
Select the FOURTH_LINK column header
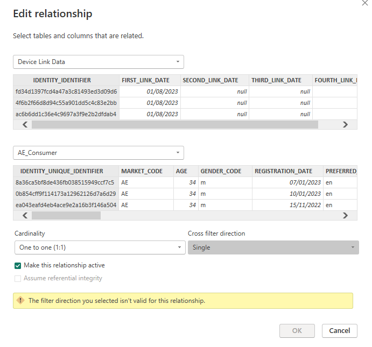pyautogui.click(x=335, y=80)
